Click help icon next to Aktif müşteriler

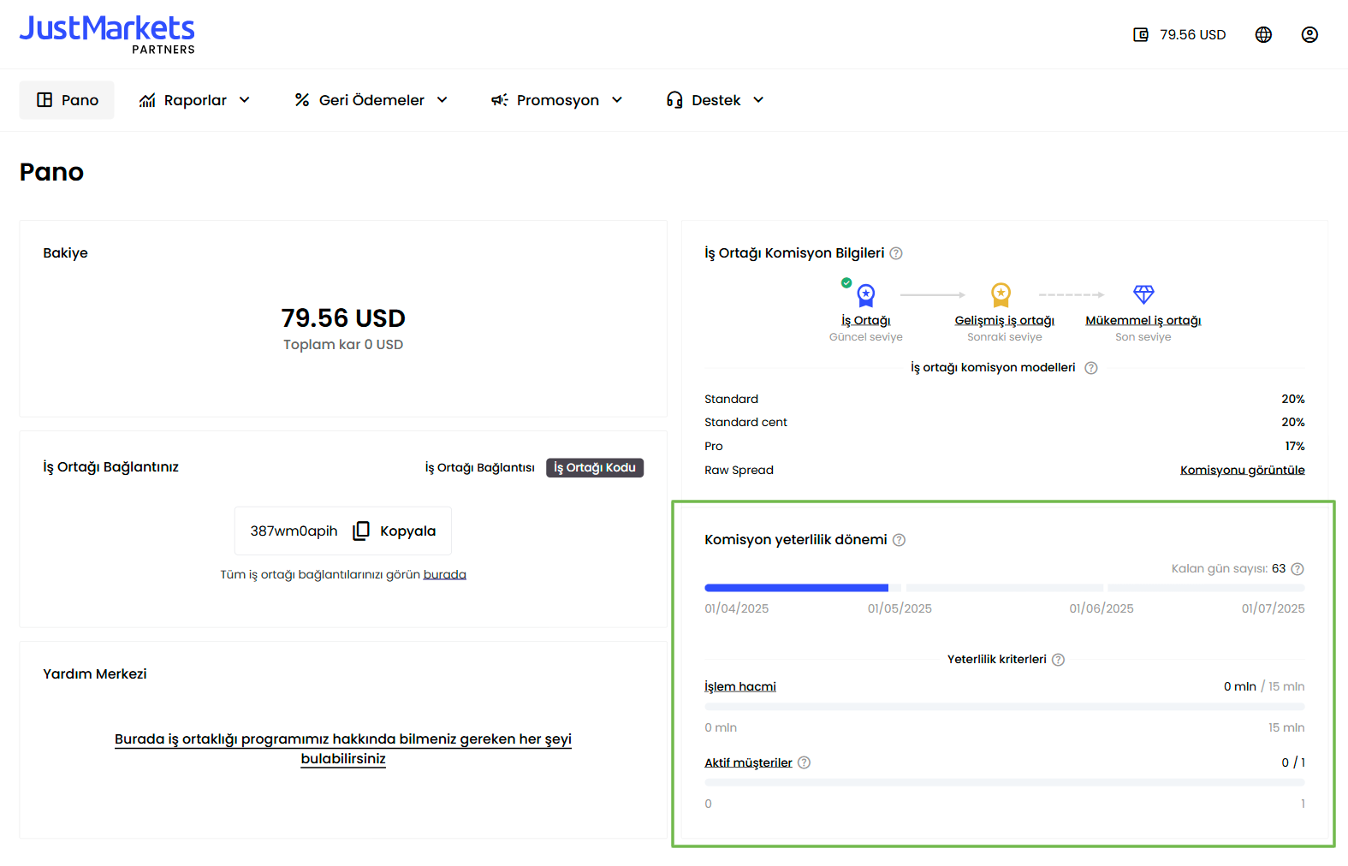coord(804,762)
